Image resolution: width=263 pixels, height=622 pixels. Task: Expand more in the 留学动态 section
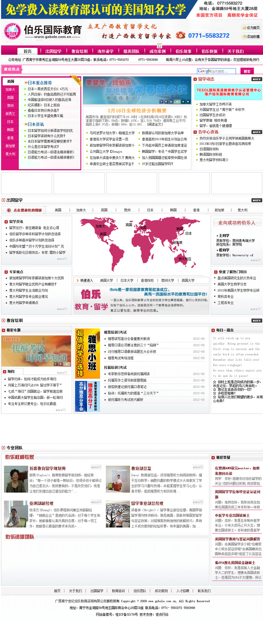(257, 79)
